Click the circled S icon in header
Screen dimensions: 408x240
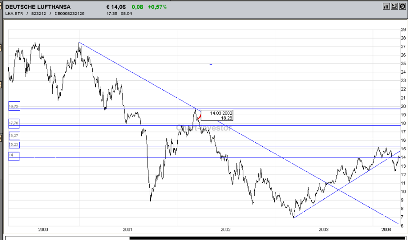(402, 6)
